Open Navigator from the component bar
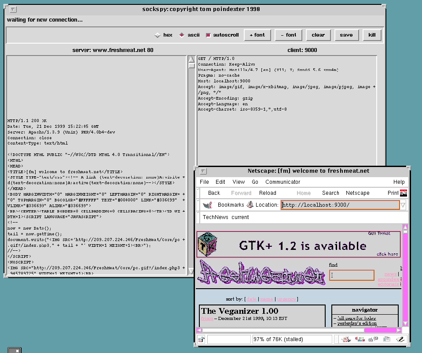422x353 pixels. tap(346, 339)
